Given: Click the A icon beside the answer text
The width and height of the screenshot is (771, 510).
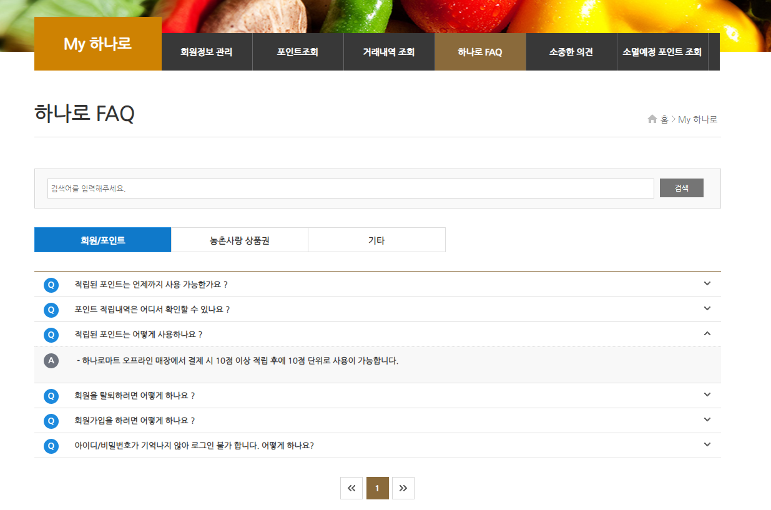Looking at the screenshot, I should click(x=51, y=360).
